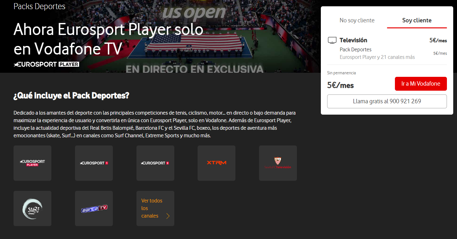Open the XTRM channel tile
Viewport: 457px width, 239px height.
point(217,163)
